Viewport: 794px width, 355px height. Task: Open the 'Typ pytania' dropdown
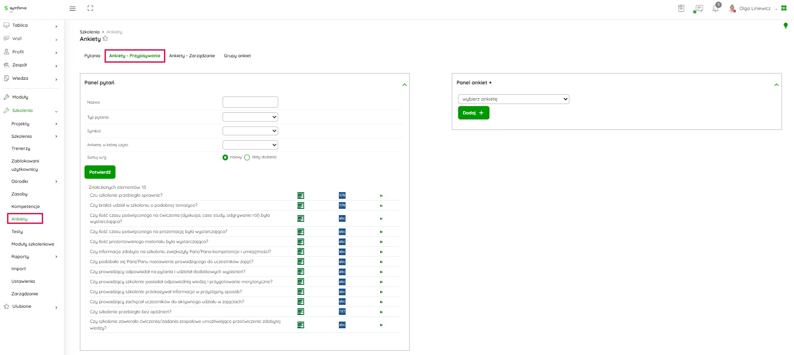tap(250, 117)
